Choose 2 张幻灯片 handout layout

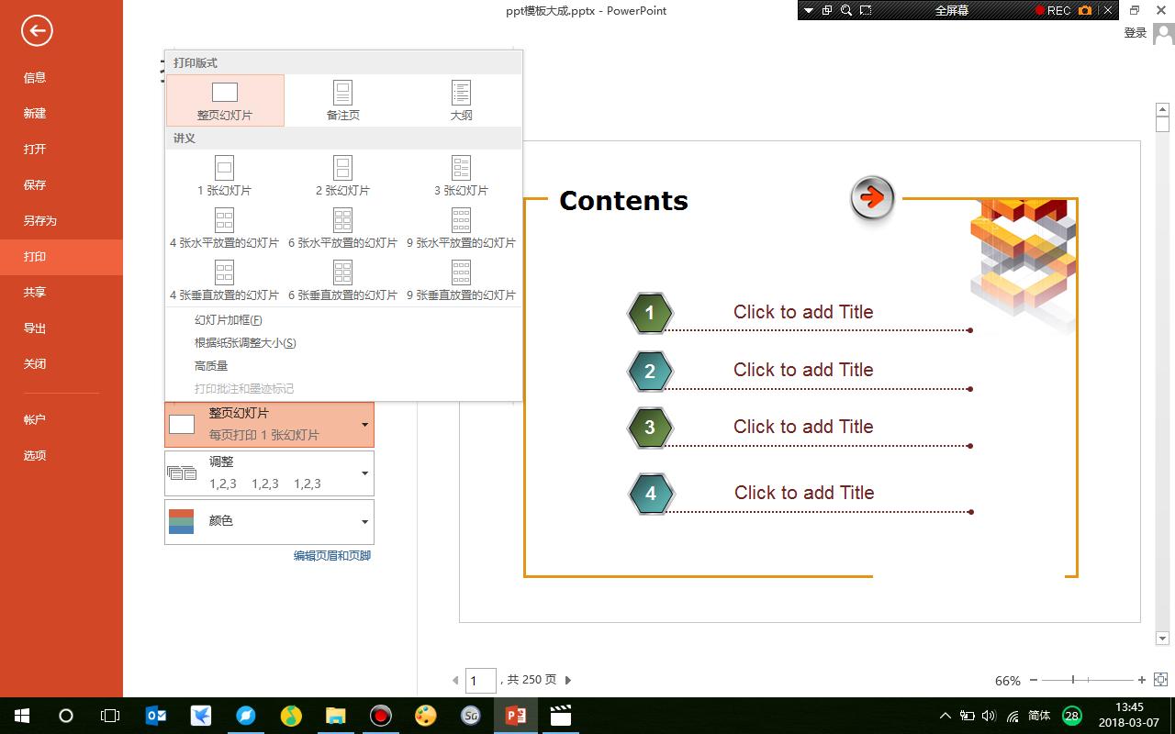[342, 174]
